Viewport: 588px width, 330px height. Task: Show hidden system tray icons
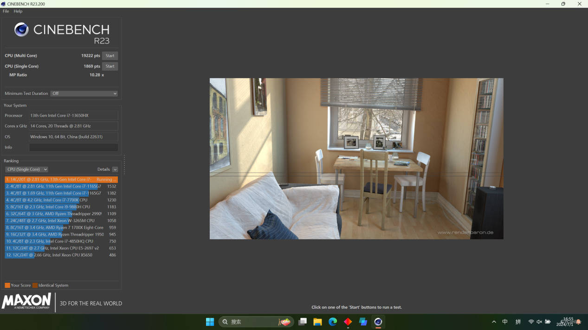tap(494, 322)
